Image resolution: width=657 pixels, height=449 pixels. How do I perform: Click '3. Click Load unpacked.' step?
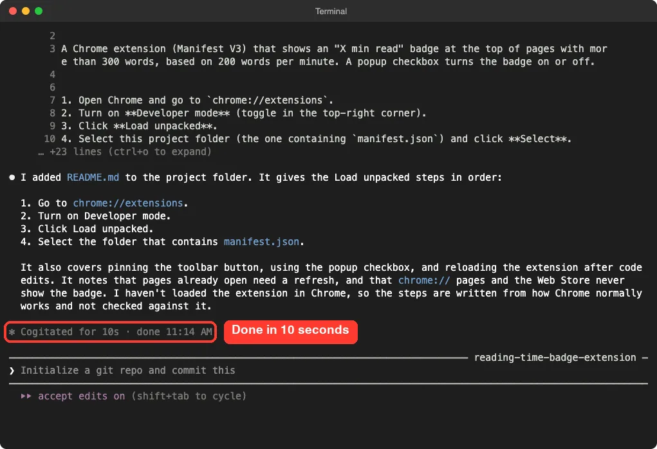(87, 229)
